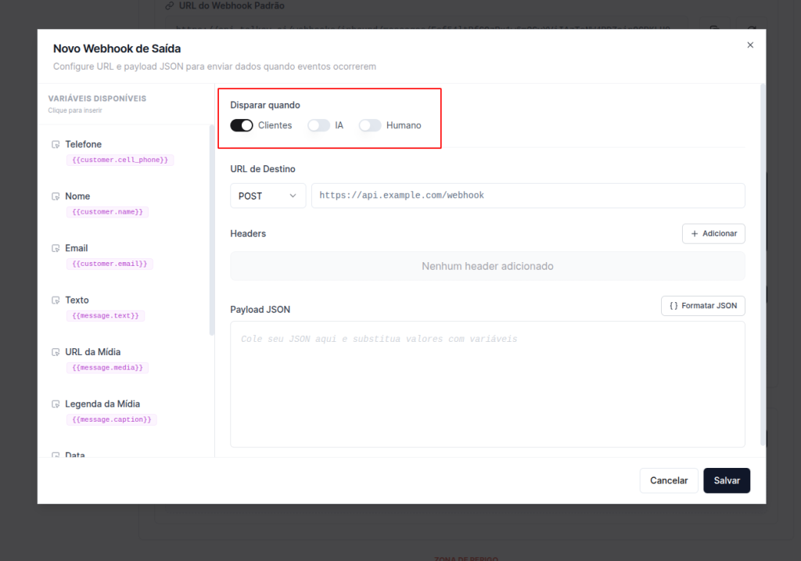Viewport: 801px width, 561px height.
Task: Insert the {{message.text}} variable tag
Action: tap(106, 315)
